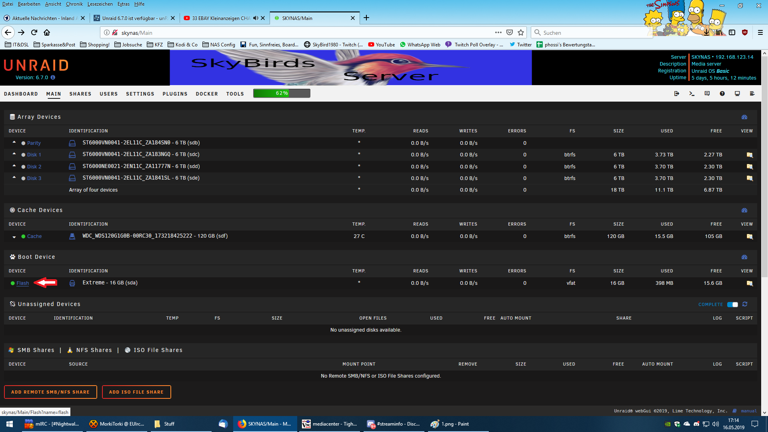Click the flash drive icon on the Extreme row

(72, 283)
